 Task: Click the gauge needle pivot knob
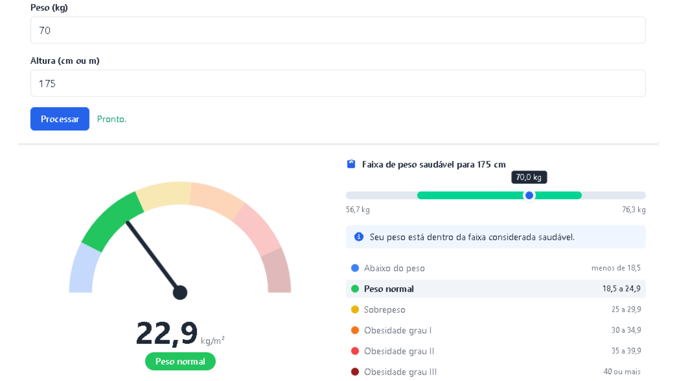180,292
